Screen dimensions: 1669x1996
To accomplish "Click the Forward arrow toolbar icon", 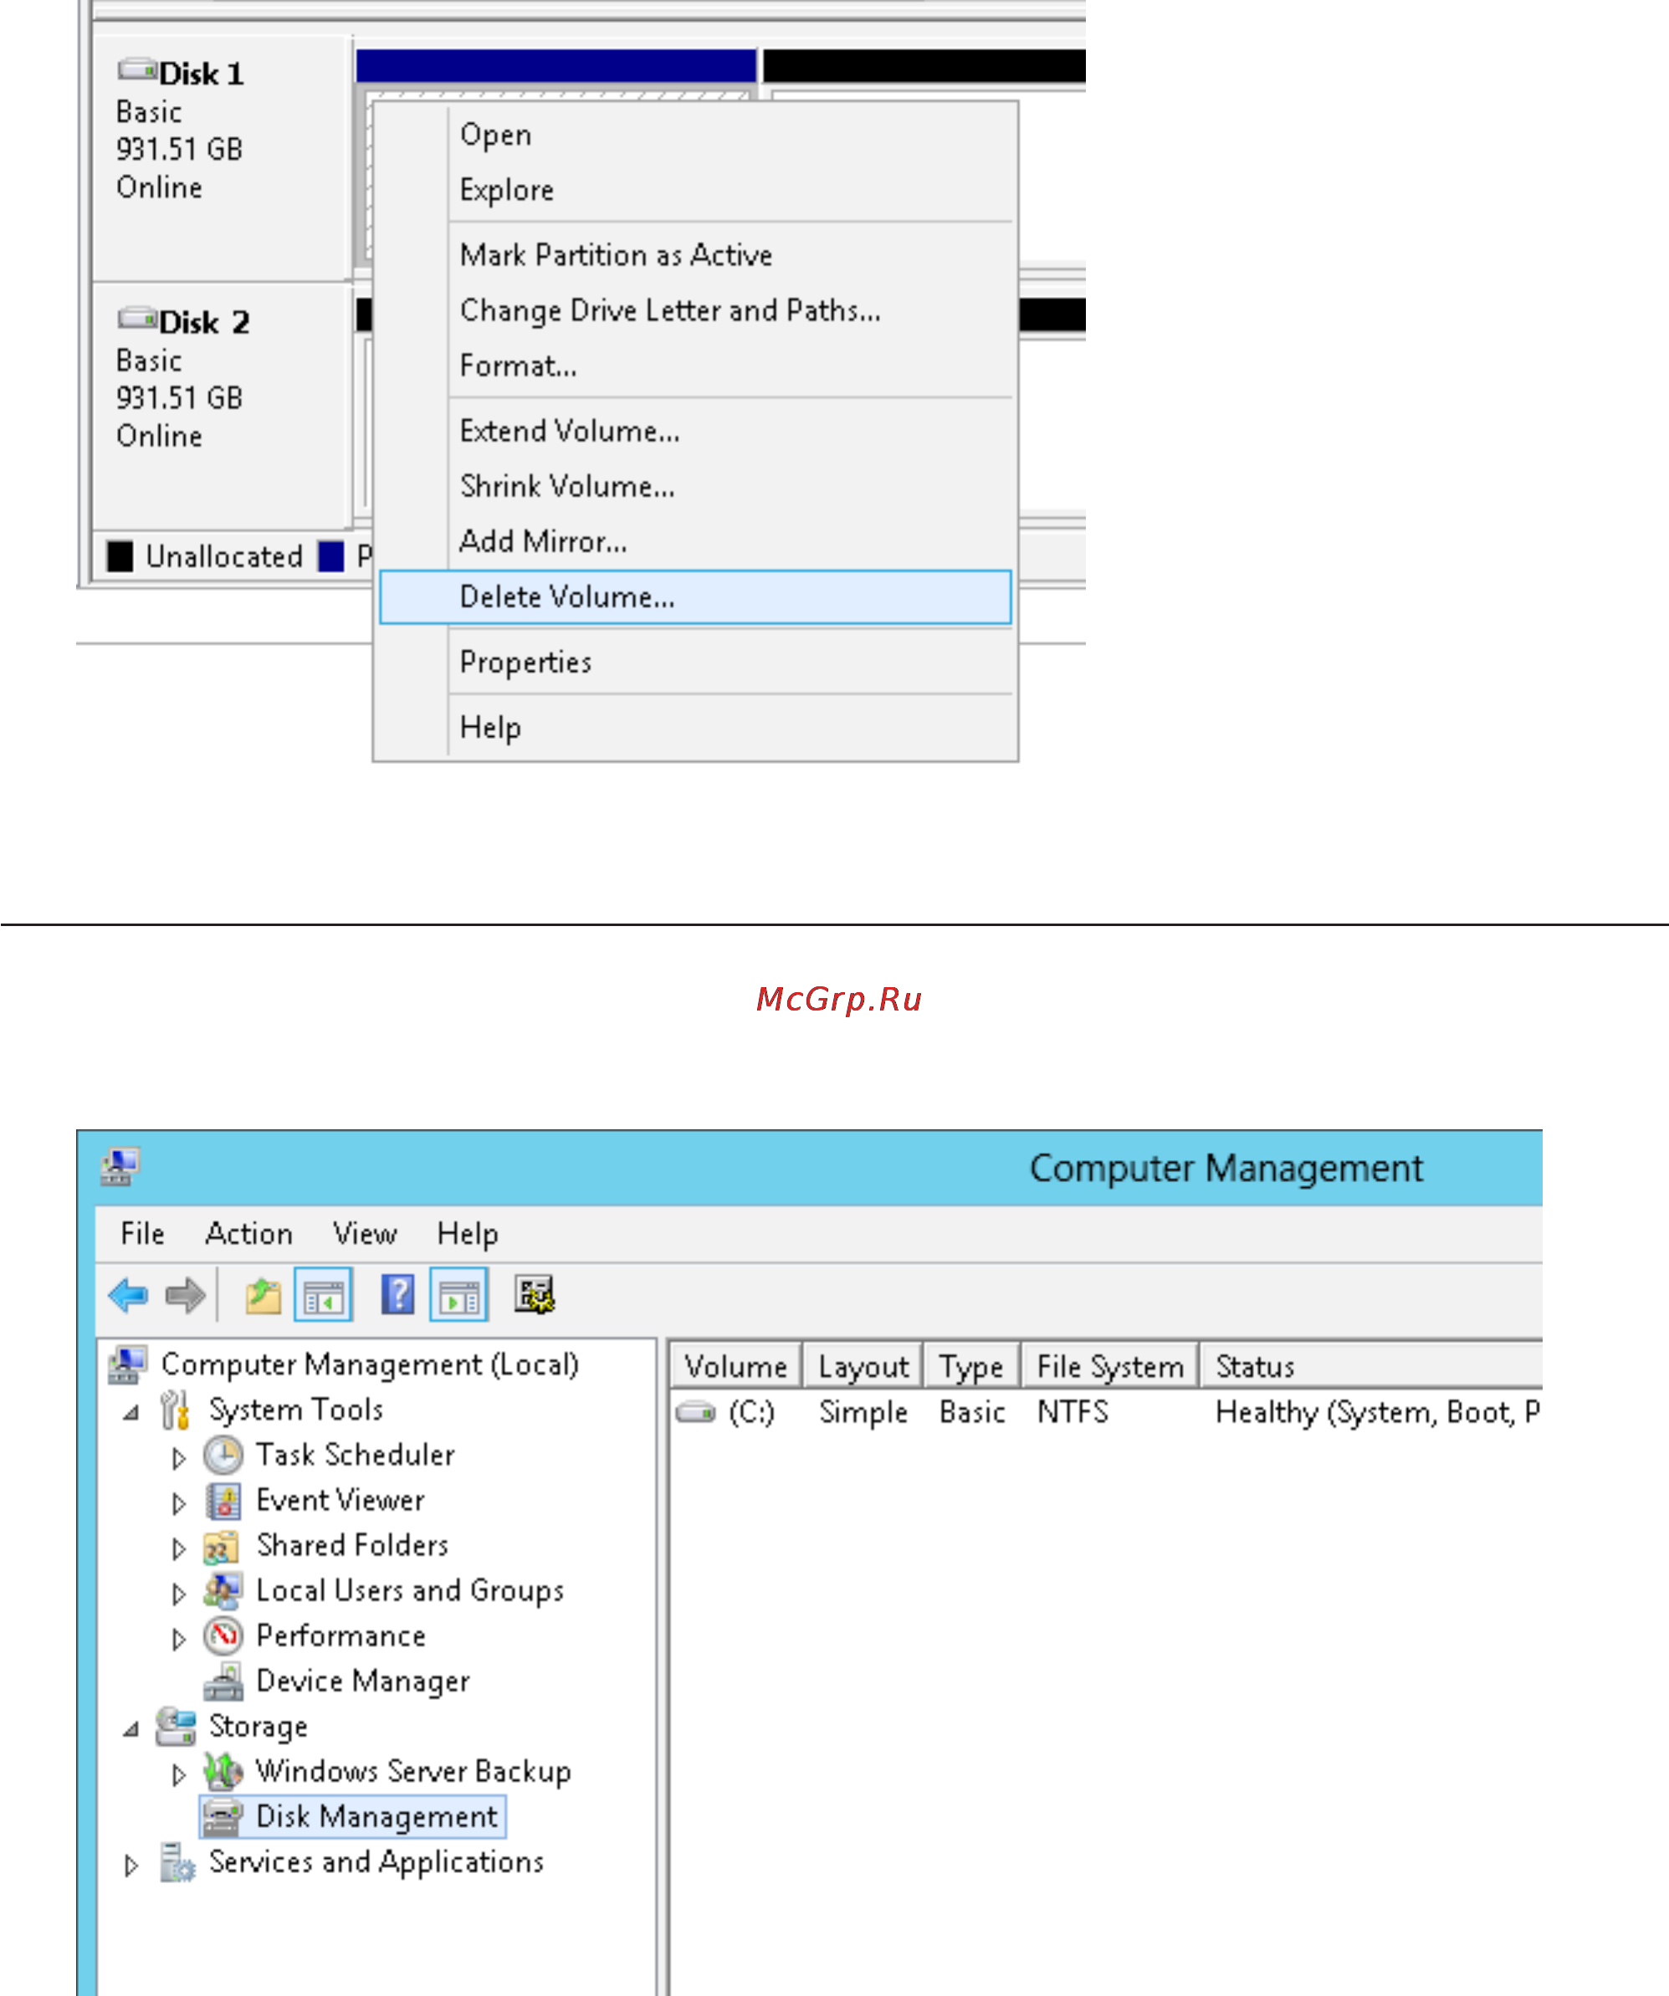I will [x=184, y=1294].
